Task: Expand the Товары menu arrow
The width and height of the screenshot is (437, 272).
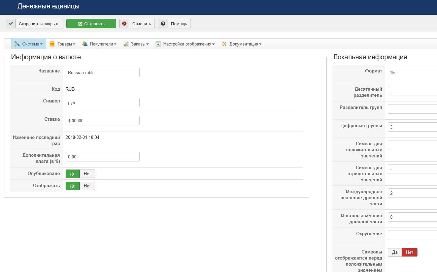Action: [74, 44]
